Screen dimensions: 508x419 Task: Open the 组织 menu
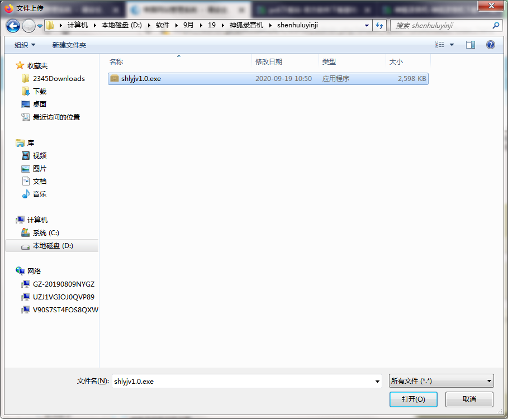point(25,45)
